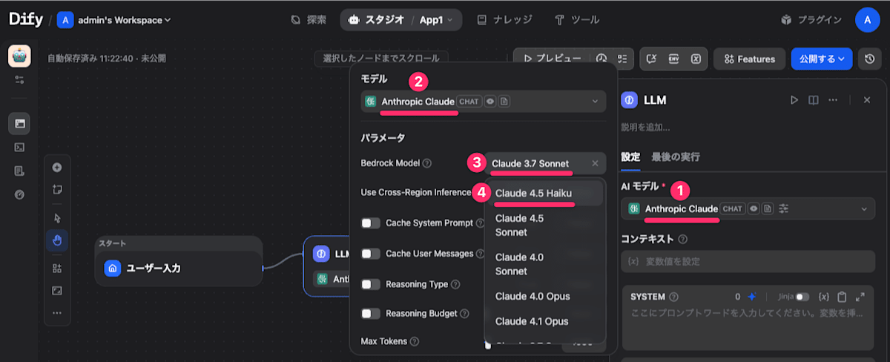
Task: Click the run history clock icon beside preview
Action: click(x=601, y=59)
